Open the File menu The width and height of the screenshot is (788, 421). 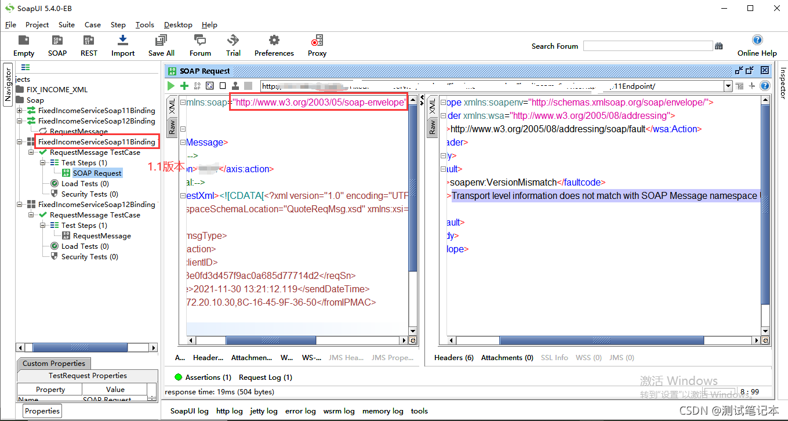(x=10, y=24)
